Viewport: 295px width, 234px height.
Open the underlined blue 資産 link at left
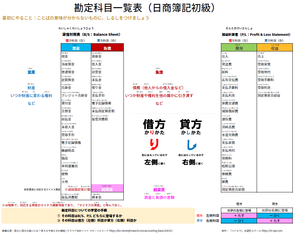pyautogui.click(x=31, y=72)
